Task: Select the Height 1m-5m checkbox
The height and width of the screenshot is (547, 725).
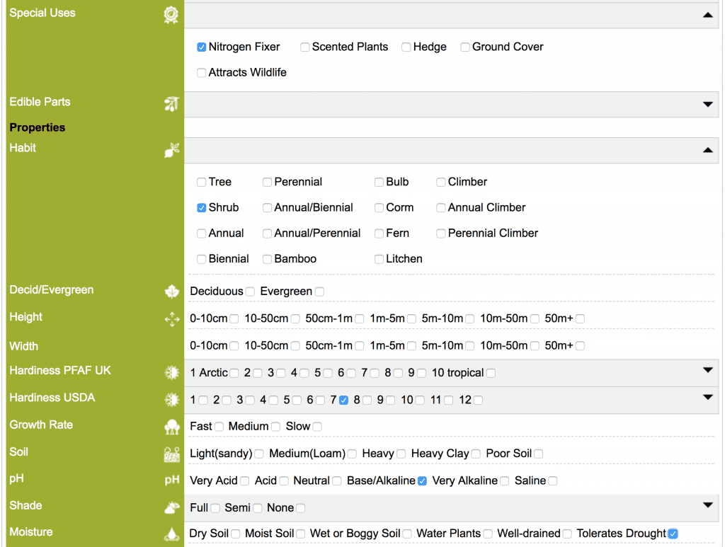Action: click(411, 318)
